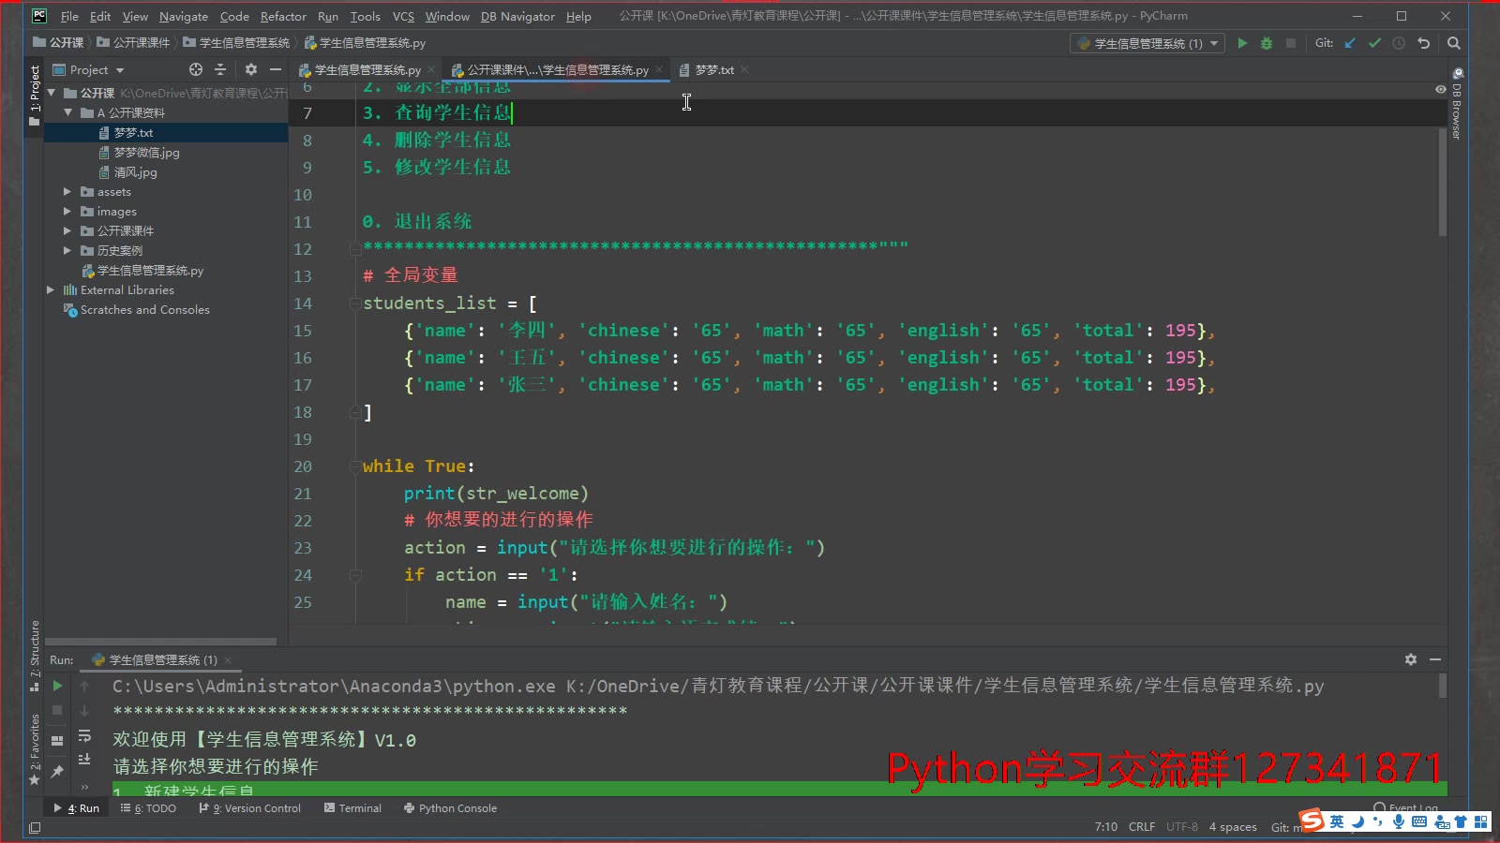
Task: Switch to the 梦梦.txt editor tab
Action: pos(711,69)
